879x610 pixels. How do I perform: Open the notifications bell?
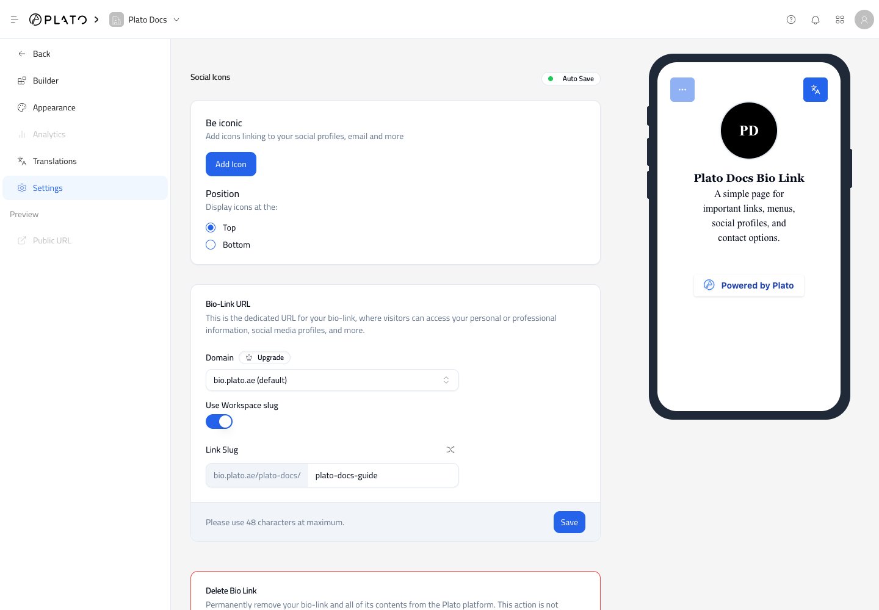[x=816, y=20]
